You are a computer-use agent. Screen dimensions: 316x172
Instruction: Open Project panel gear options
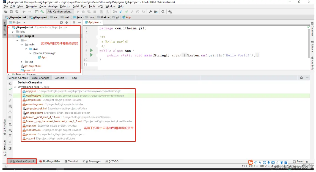[74, 22]
